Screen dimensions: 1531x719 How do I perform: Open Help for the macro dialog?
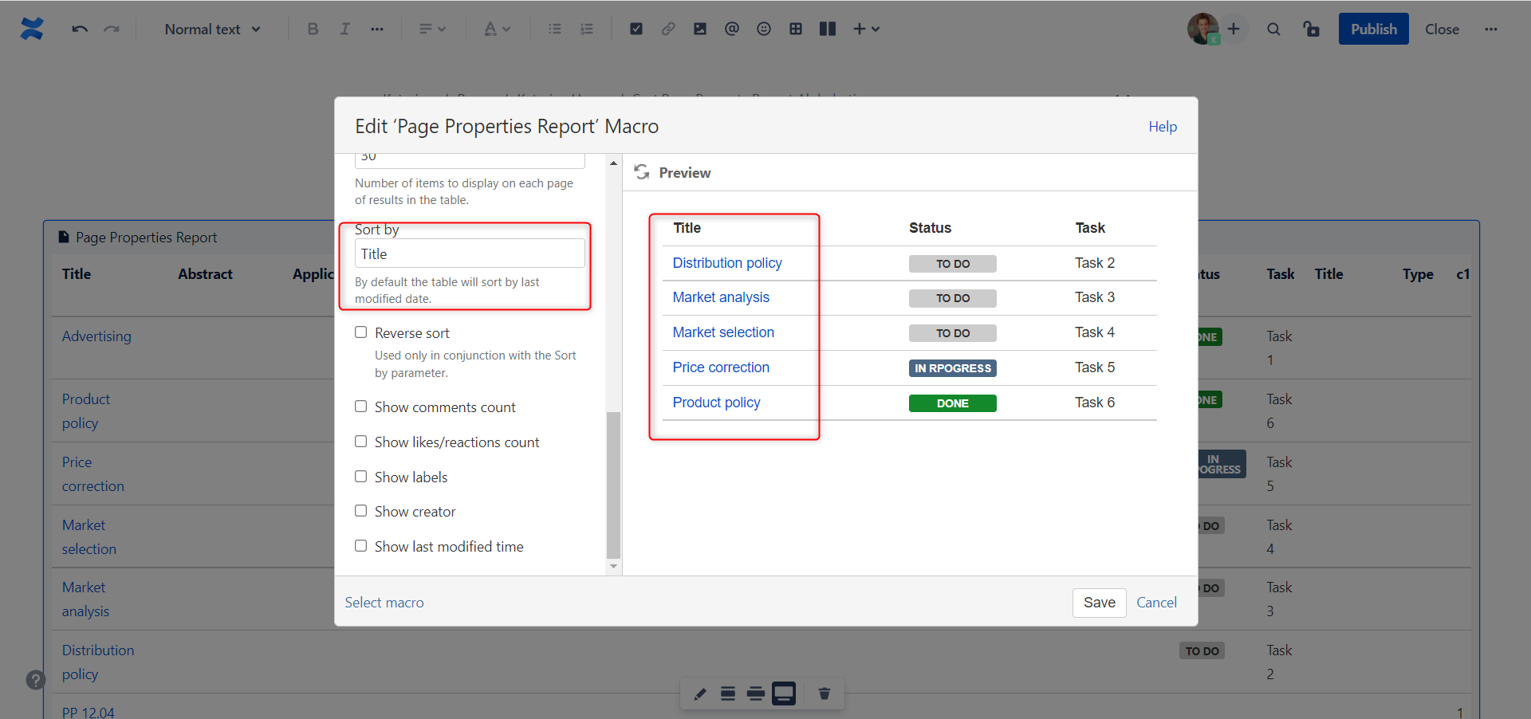[x=1162, y=126]
